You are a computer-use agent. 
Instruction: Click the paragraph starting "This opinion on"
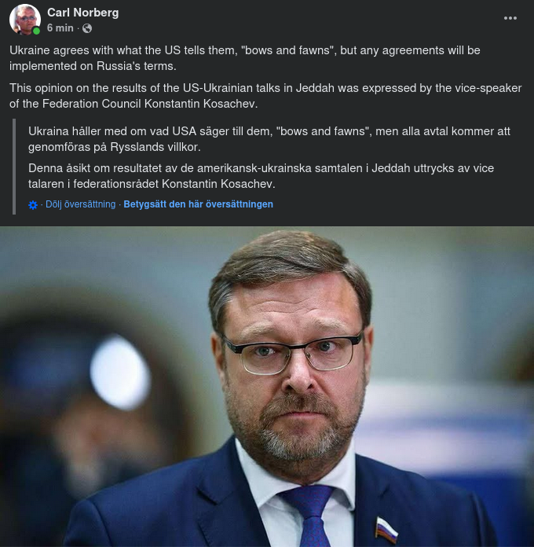(x=265, y=96)
